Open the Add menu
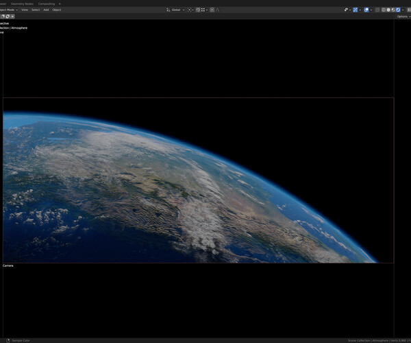Viewport: 411px width, 343px height. (46, 10)
